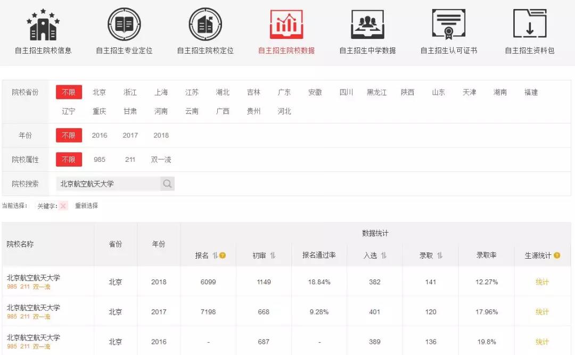Open 自主招生院校信息 building icon
Screen dimensions: 575x355
[43, 24]
